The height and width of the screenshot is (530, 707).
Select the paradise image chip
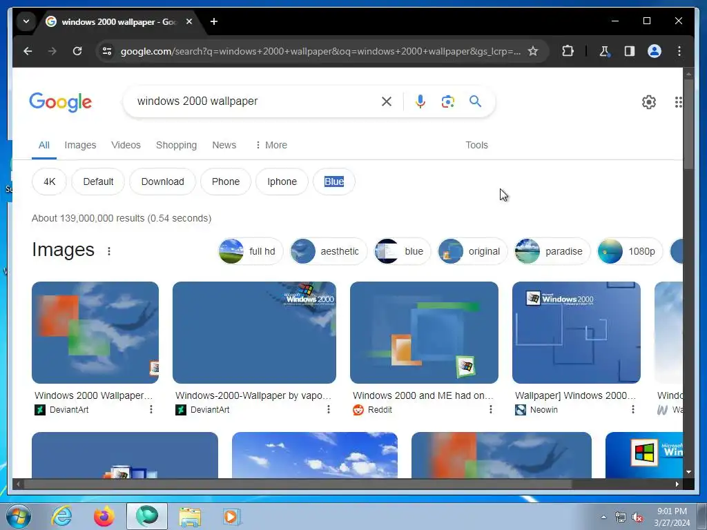(x=552, y=251)
